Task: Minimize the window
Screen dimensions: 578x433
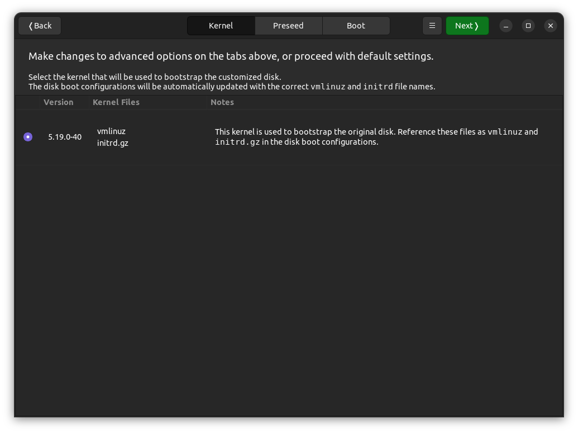Action: point(505,26)
